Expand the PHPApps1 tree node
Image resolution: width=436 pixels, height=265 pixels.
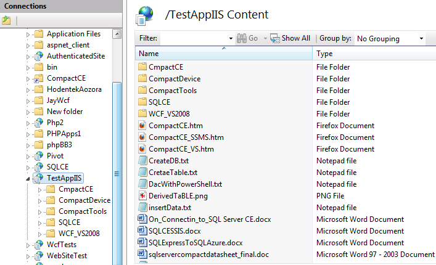[x=28, y=134]
